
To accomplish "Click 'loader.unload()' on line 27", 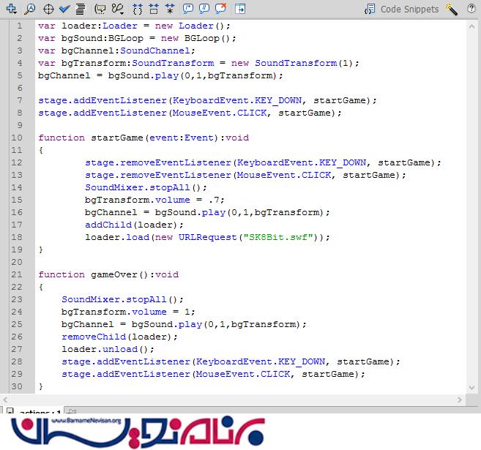I will [105, 349].
